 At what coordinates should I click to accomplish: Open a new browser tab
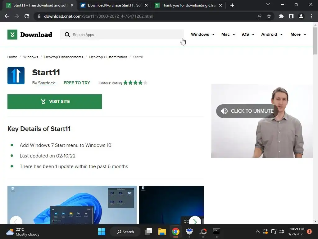tap(232, 5)
